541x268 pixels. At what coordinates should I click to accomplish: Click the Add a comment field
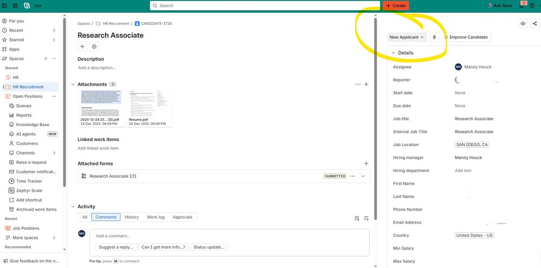(x=230, y=236)
